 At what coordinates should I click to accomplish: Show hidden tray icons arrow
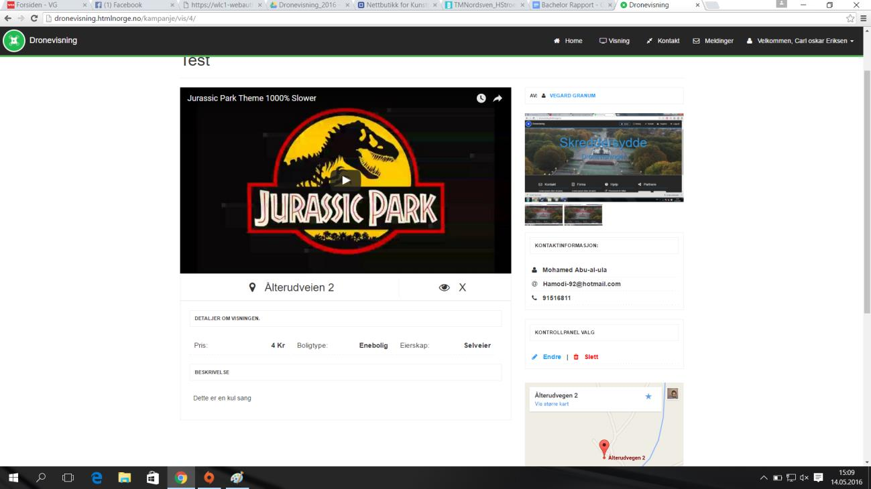[764, 478]
